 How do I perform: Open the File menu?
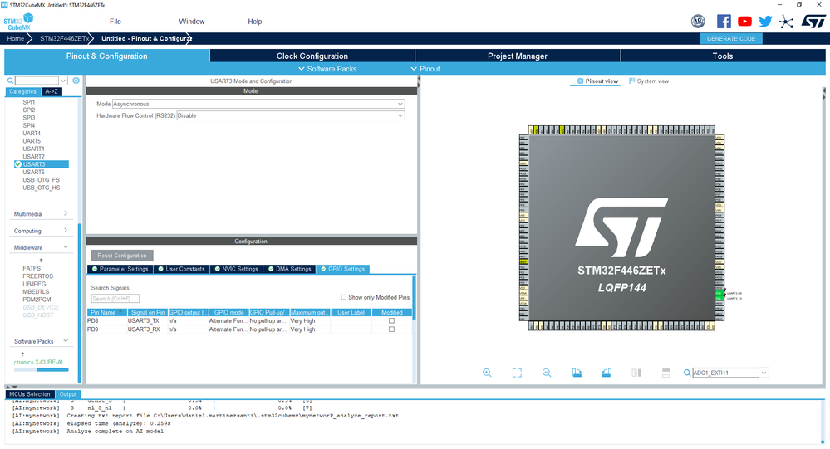click(x=115, y=22)
